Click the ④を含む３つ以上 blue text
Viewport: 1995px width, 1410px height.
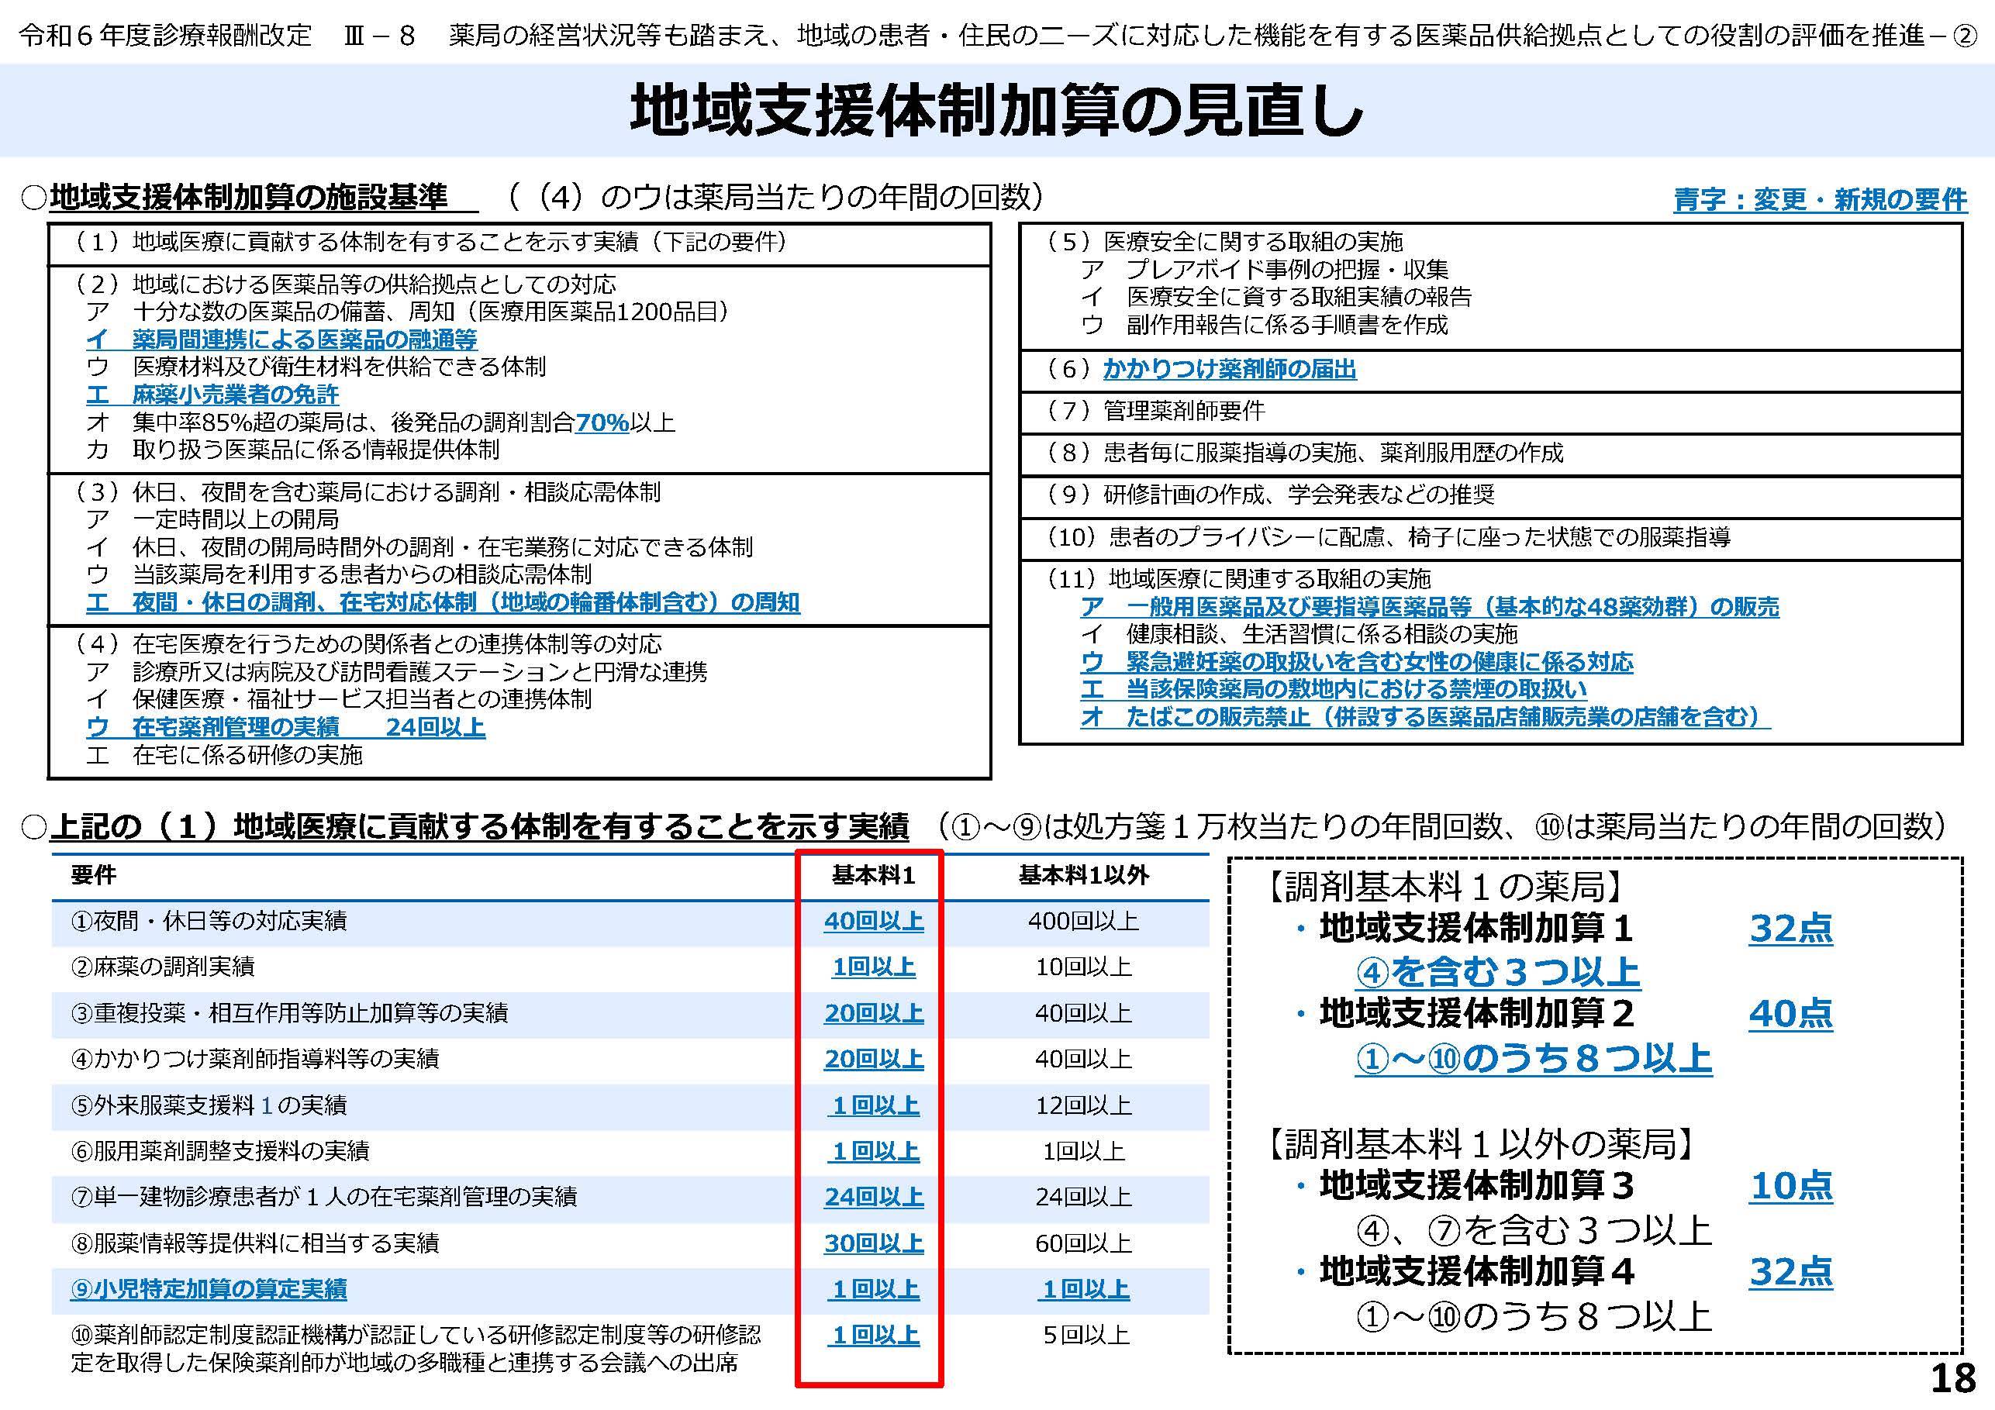pos(1497,972)
